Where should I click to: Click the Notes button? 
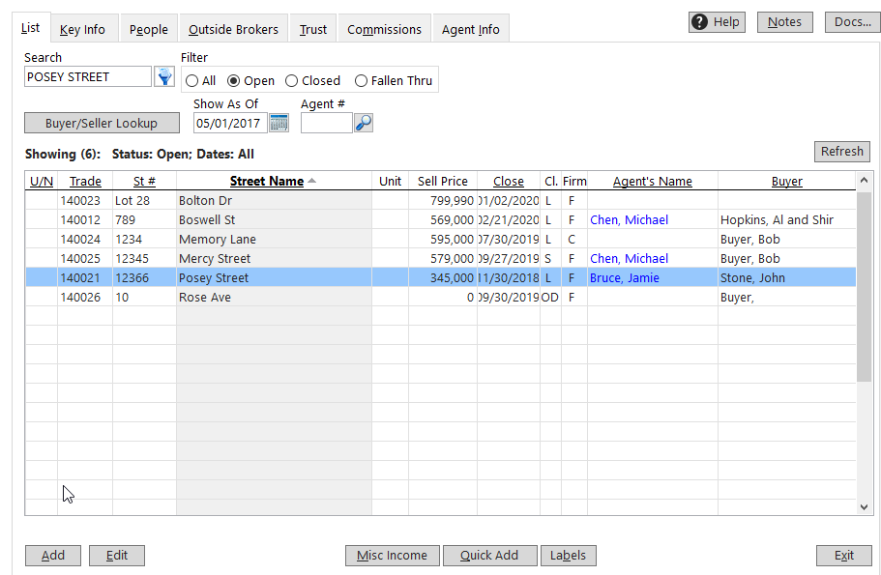pos(784,21)
